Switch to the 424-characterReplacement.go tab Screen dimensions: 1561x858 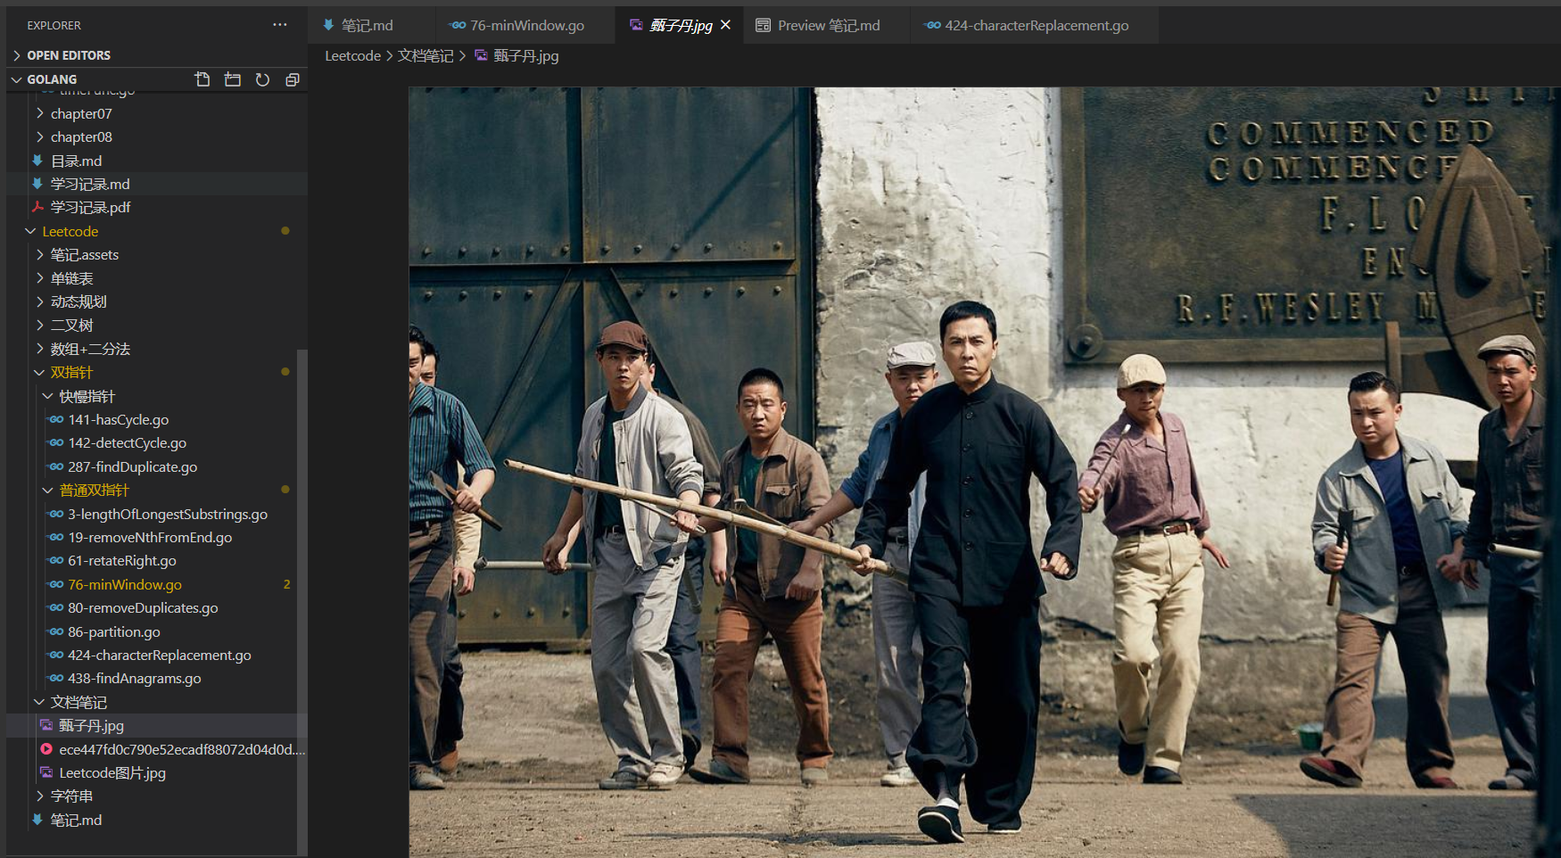[1035, 25]
